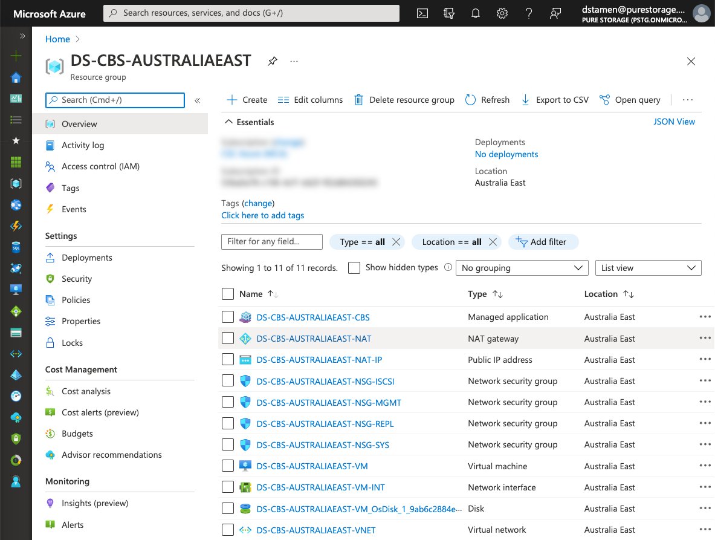
Task: Open more options ellipsis beside the title
Action: click(294, 61)
